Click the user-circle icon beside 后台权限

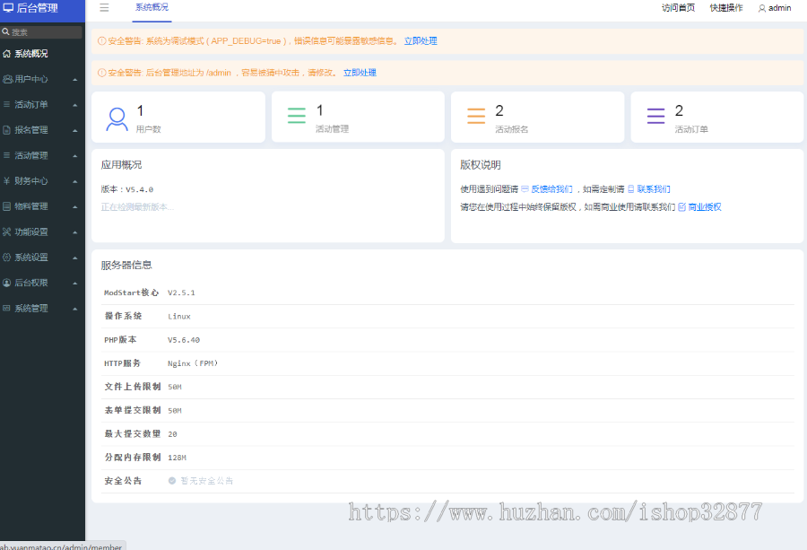pyautogui.click(x=6, y=283)
